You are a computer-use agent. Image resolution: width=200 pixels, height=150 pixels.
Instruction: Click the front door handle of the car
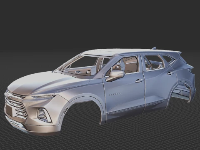[x=139, y=81]
